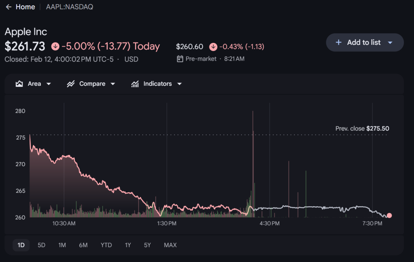Click the red down-arrow icon beside -5.00%

55,46
